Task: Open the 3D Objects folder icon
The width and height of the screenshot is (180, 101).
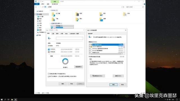Action: click(x=53, y=14)
